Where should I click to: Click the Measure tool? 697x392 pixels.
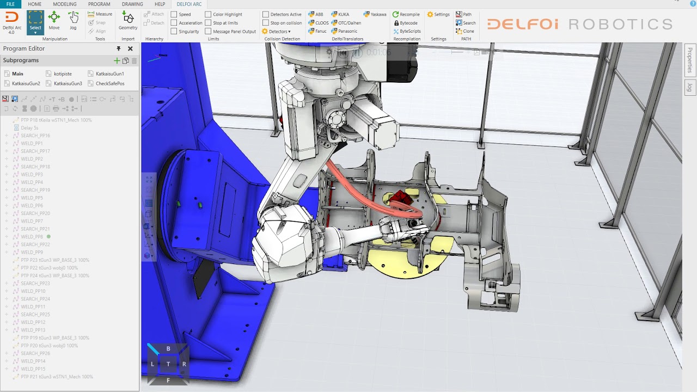click(100, 14)
